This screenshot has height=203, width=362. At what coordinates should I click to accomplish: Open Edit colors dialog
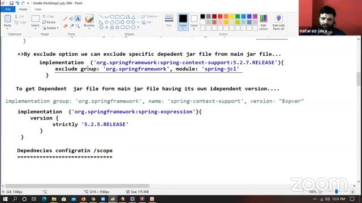[x=264, y=22]
